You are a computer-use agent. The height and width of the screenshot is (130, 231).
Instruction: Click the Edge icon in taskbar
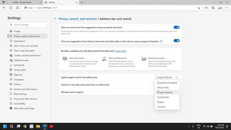pos(45,126)
